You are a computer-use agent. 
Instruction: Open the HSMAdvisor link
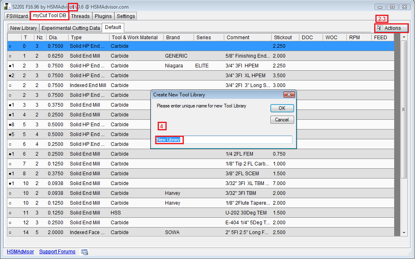tap(20, 252)
